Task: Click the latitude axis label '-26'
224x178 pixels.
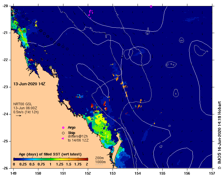Action: point(5,168)
